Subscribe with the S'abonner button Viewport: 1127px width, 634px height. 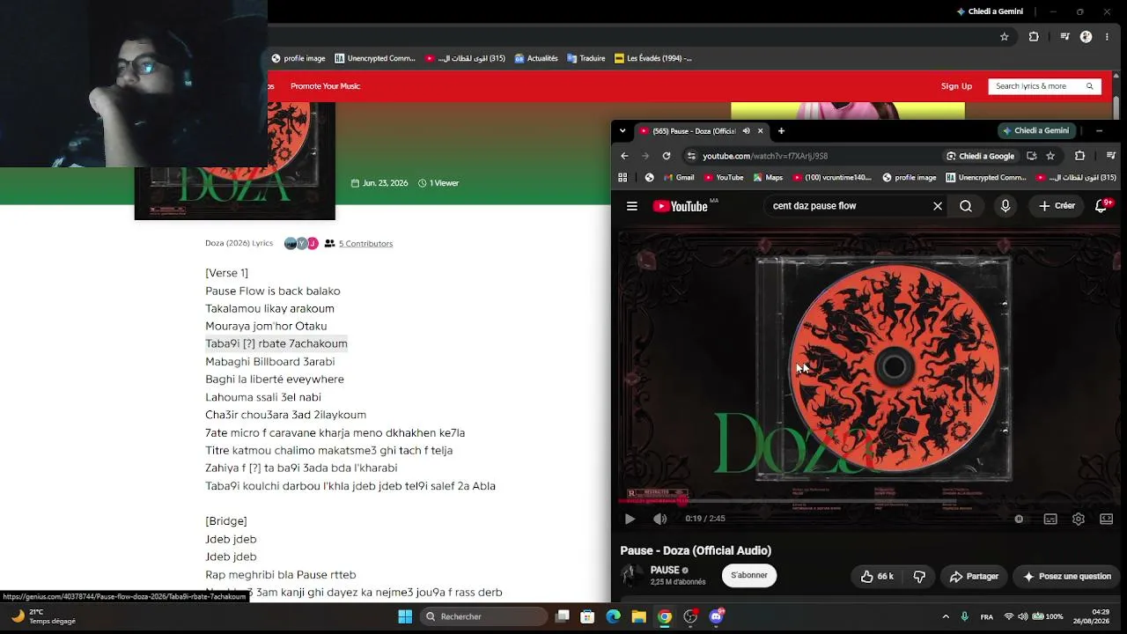(x=748, y=575)
